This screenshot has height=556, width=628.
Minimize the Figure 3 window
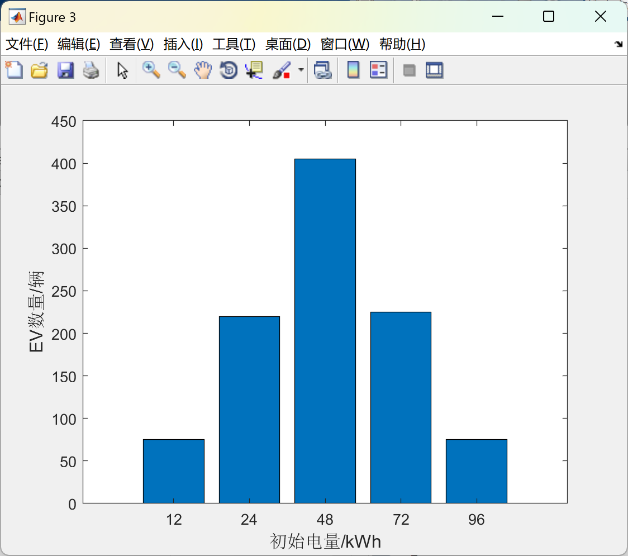coord(497,16)
